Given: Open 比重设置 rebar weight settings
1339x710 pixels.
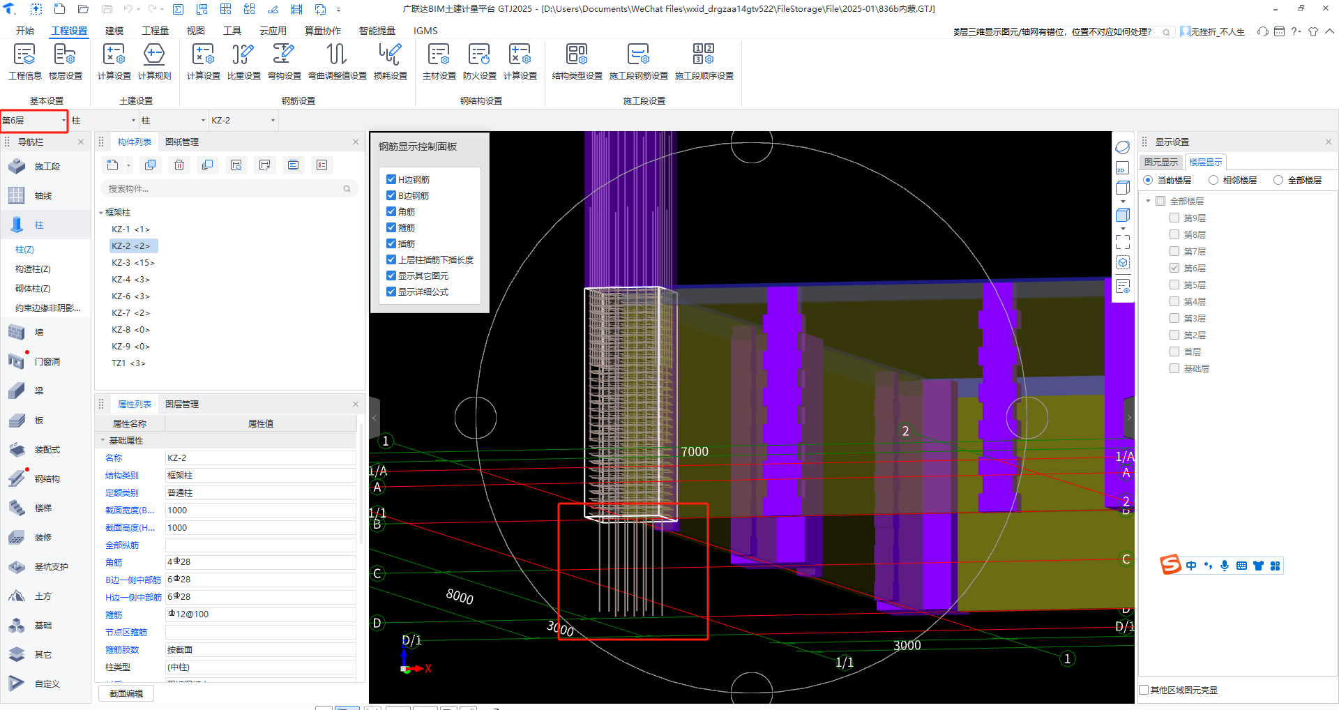Looking at the screenshot, I should click(243, 61).
